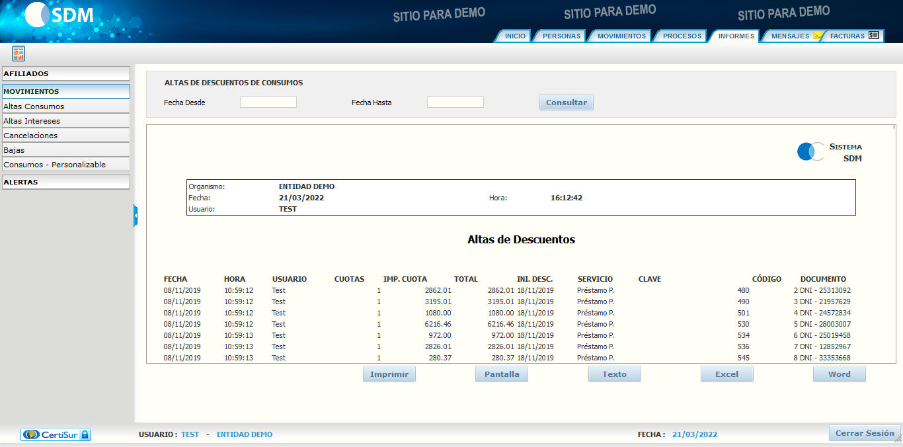Click the CUOTAS column header
Image resolution: width=903 pixels, height=447 pixels.
(x=350, y=279)
